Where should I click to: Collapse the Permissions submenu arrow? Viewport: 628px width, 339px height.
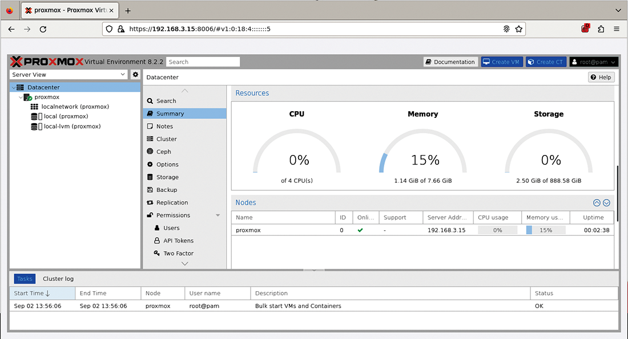click(218, 215)
